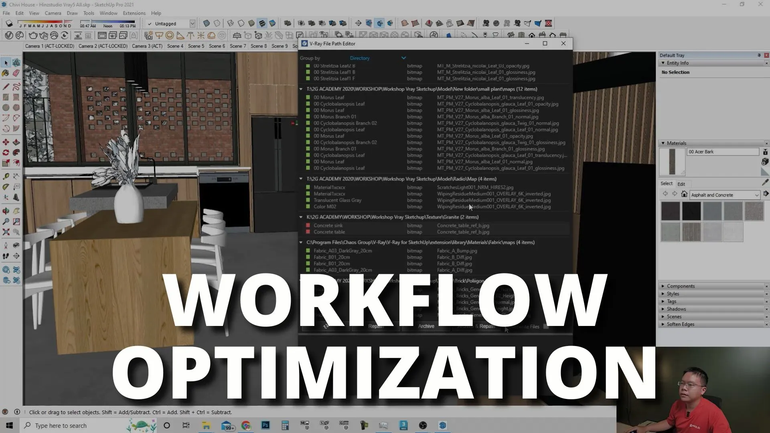770x433 pixels.
Task: Open the V-Ray Asset Editor icon
Action: pyautogui.click(x=9, y=35)
